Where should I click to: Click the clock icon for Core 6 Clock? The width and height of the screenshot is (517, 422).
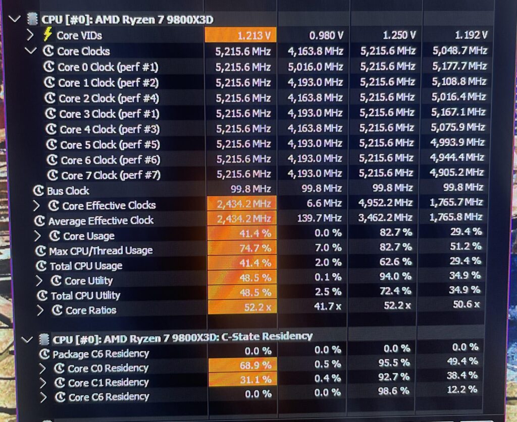point(53,160)
